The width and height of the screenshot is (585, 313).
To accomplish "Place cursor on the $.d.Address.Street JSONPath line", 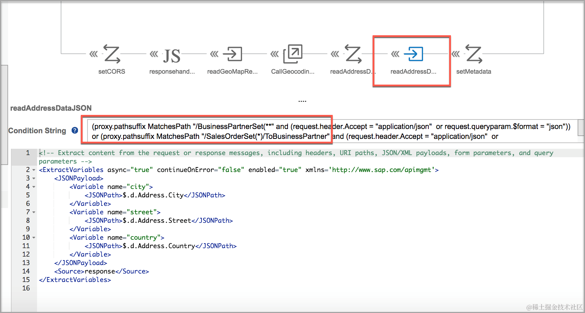I will (x=159, y=221).
